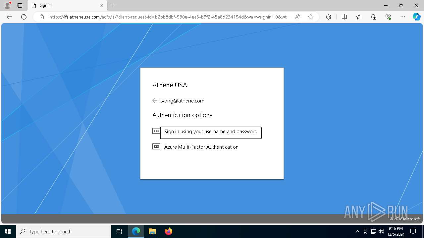Open browser Extensions puzzle icon
Screen dimensions: 424x238
(328, 17)
